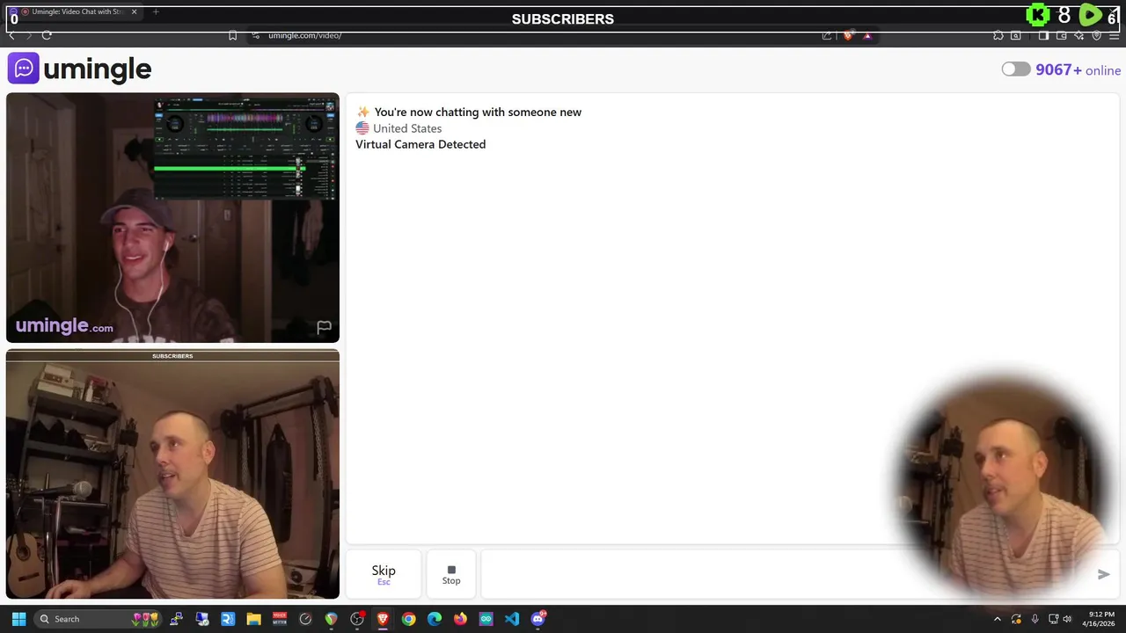The width and height of the screenshot is (1126, 633).
Task: Bookmark this page in Brave
Action: point(232,35)
